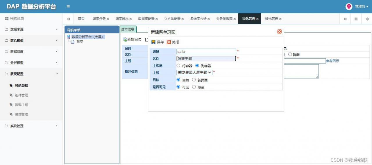Select the background form 隐藏 radio
The width and height of the screenshot is (372, 165).
coord(290,54)
